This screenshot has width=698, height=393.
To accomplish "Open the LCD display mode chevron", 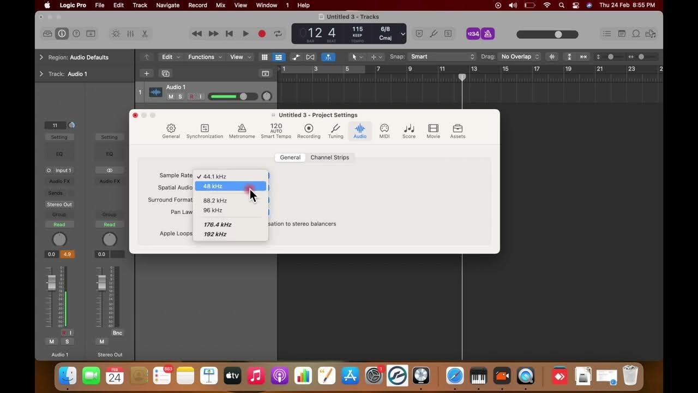I will tap(403, 34).
